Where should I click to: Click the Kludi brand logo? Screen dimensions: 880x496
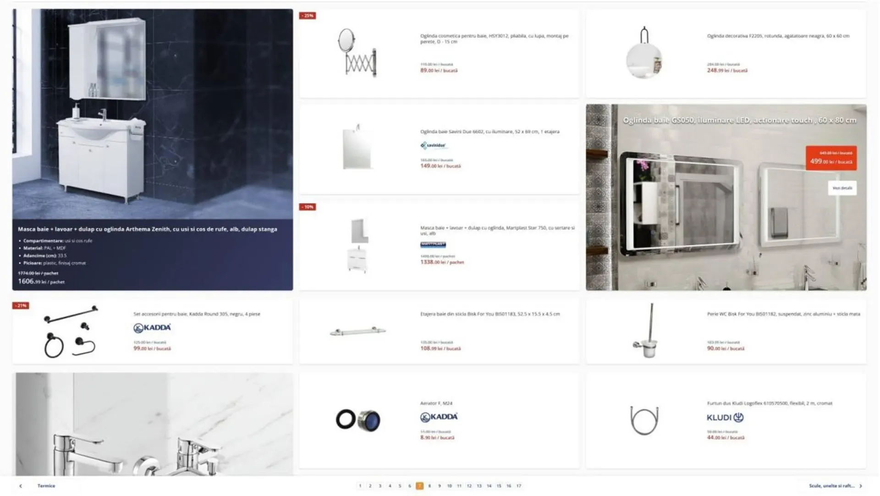point(725,417)
